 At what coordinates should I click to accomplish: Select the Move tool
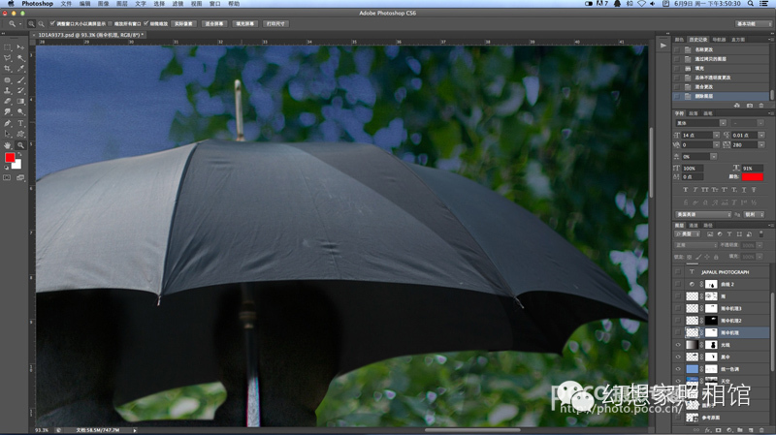pos(20,47)
